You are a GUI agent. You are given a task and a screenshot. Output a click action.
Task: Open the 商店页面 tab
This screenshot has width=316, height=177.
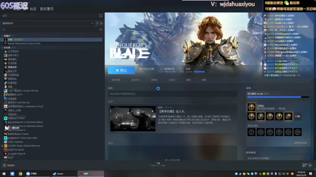tap(116, 80)
